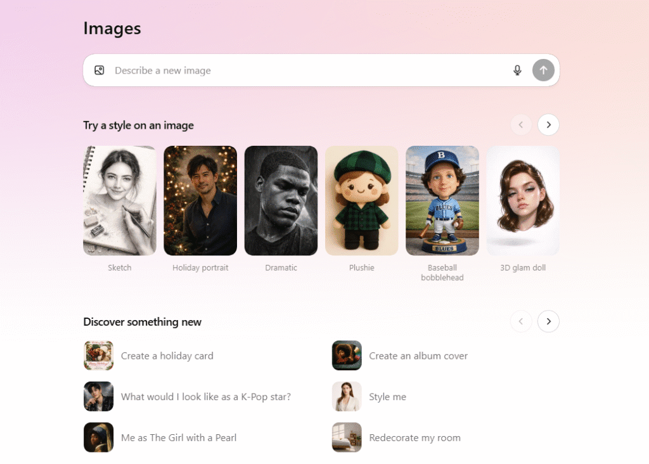Click the Redecorate my room icon
Screen dimensions: 649x464
(346, 437)
